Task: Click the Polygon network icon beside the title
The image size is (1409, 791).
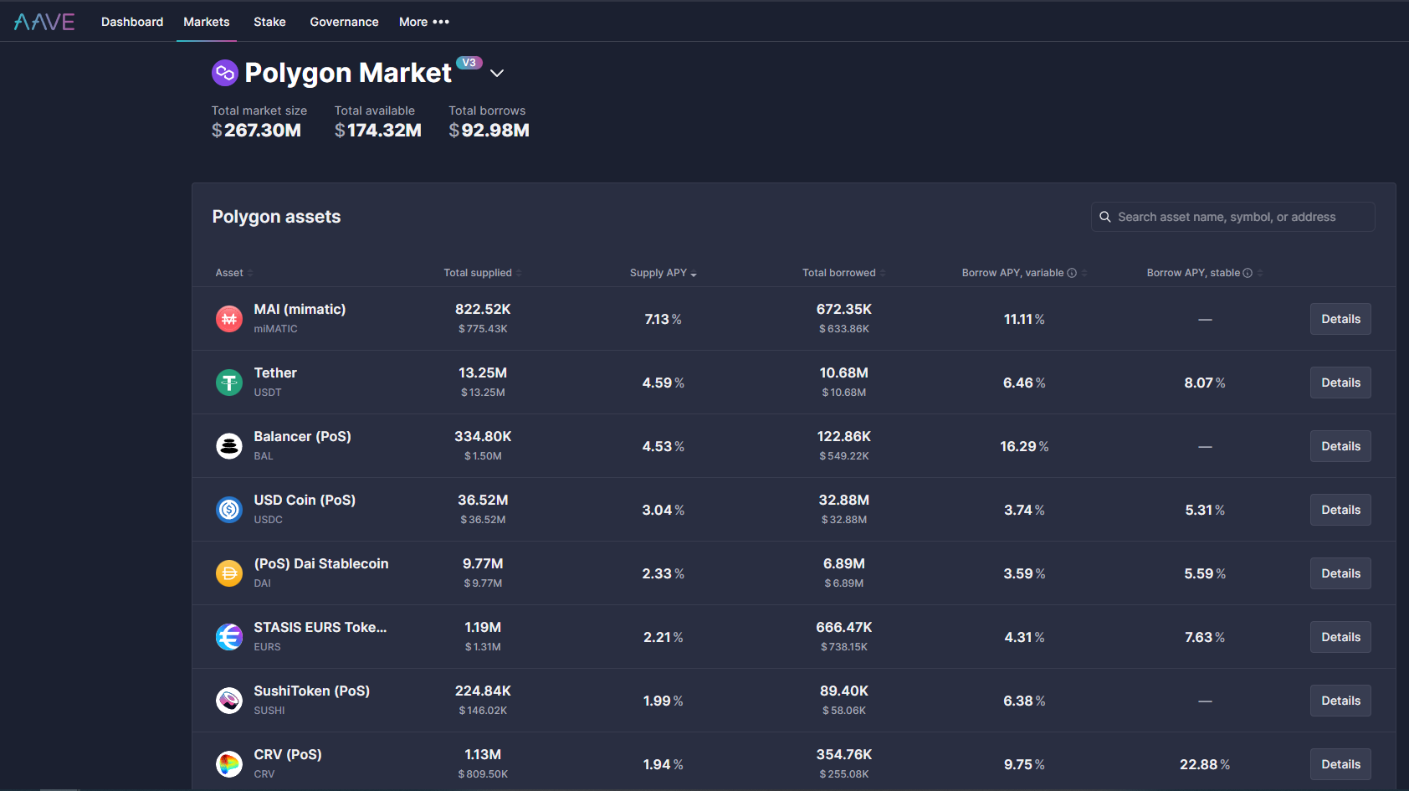Action: point(225,73)
